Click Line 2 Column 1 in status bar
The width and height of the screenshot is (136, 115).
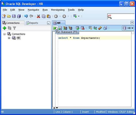pos(64,112)
